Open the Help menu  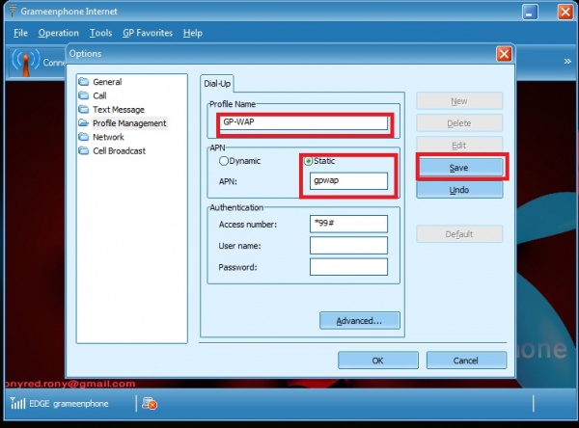point(193,33)
